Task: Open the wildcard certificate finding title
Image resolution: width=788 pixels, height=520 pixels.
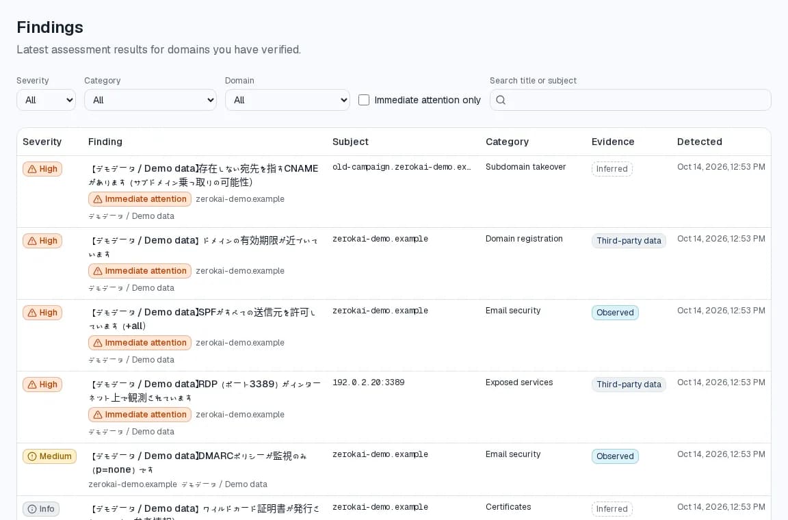Action: pos(205,512)
